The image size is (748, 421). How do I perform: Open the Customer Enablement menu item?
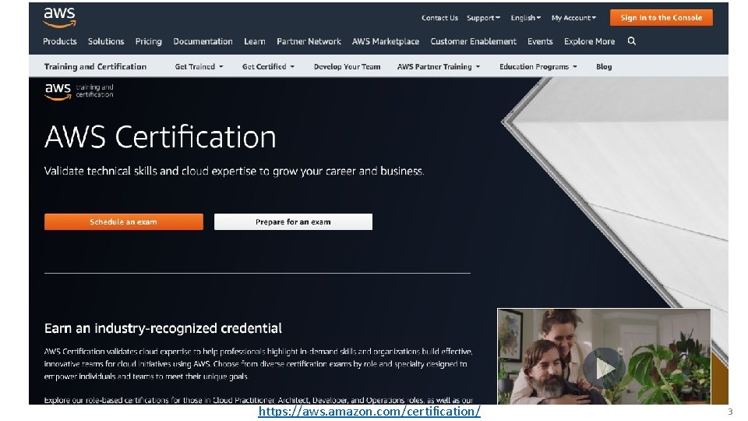click(473, 41)
